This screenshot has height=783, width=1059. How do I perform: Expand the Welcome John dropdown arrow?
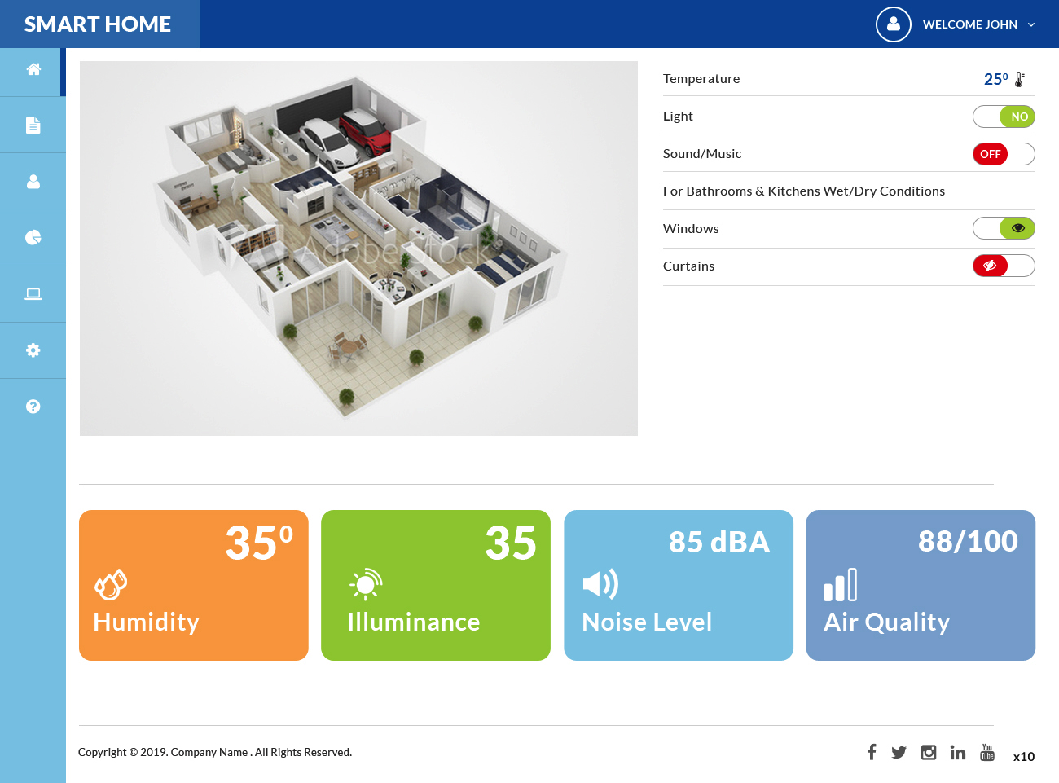(x=1031, y=24)
